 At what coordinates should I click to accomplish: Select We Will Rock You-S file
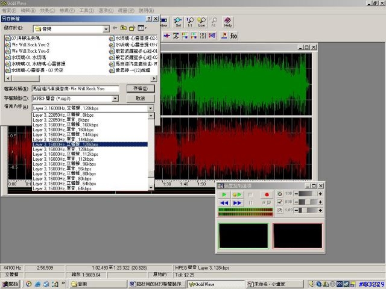pyautogui.click(x=28, y=51)
